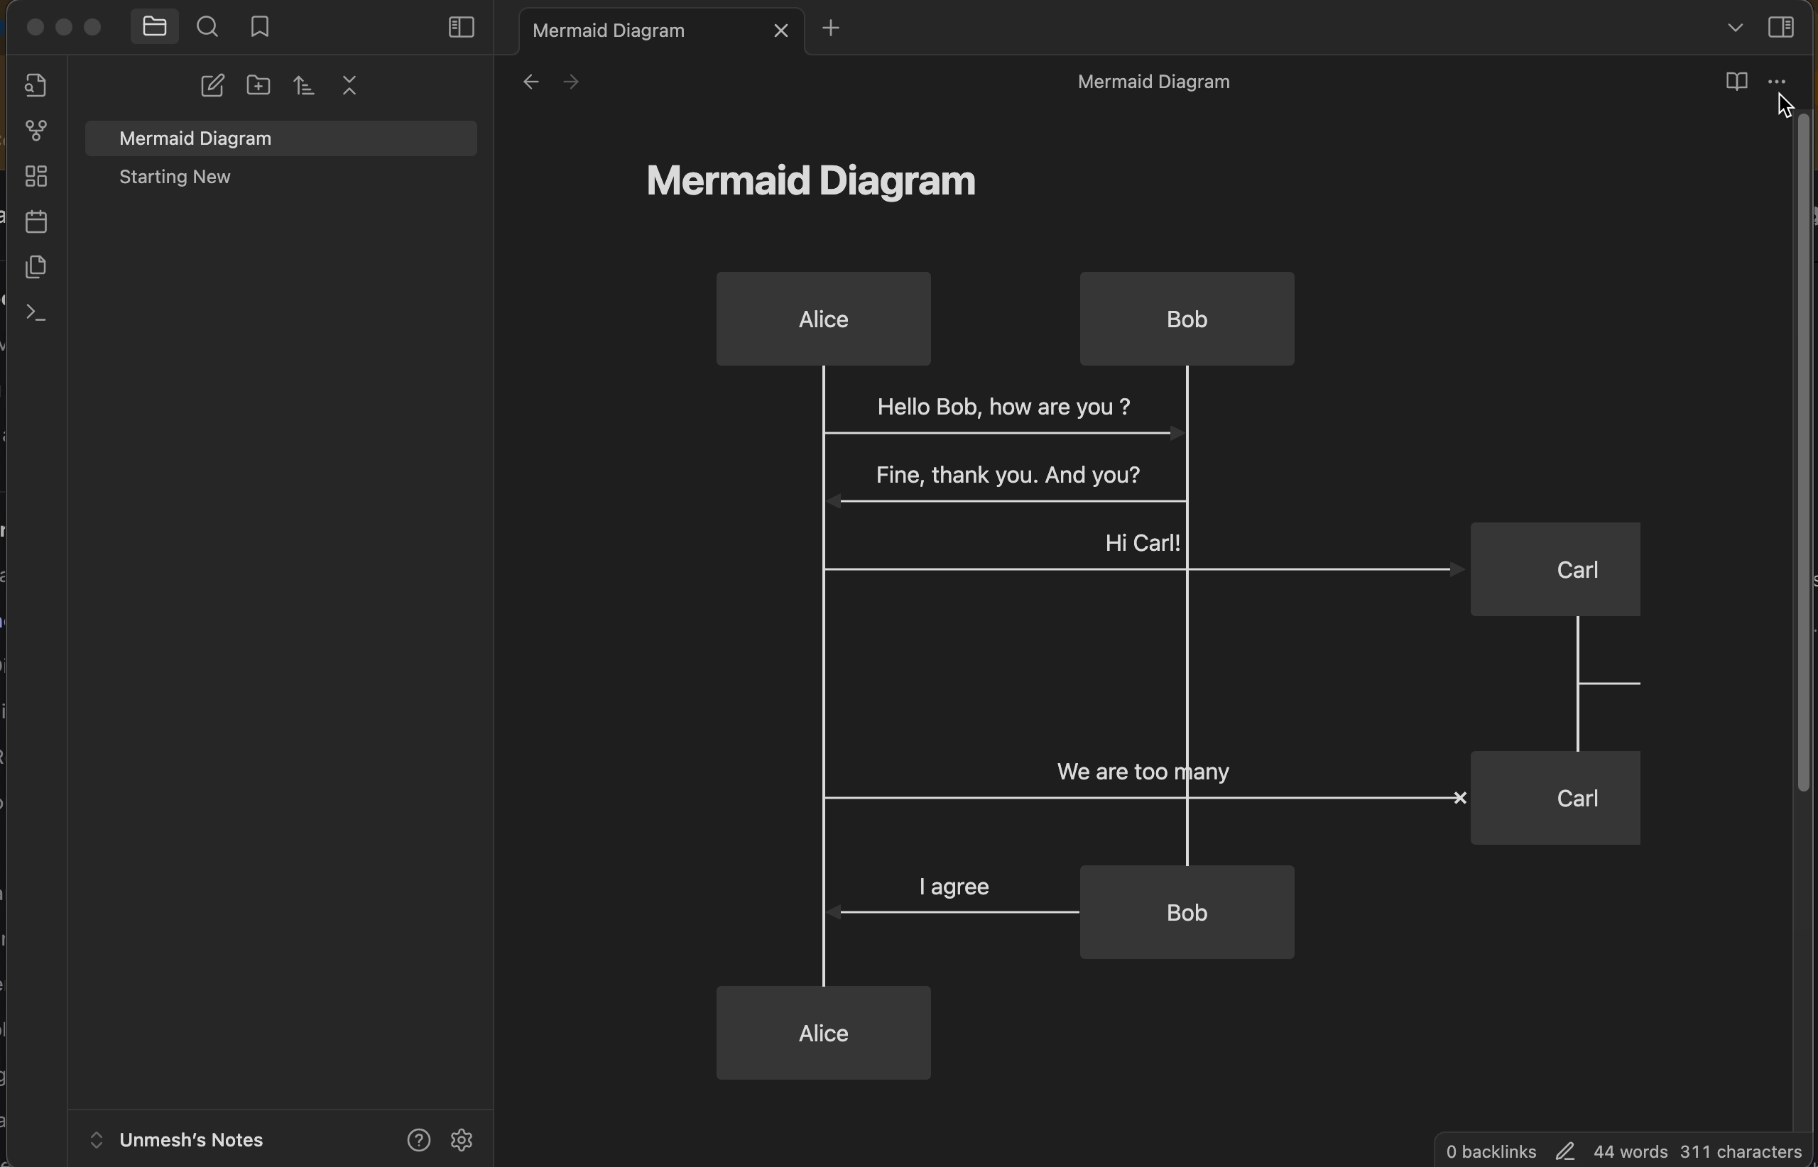1818x1167 pixels.
Task: Open the tab list dropdown chevron
Action: pyautogui.click(x=1735, y=28)
